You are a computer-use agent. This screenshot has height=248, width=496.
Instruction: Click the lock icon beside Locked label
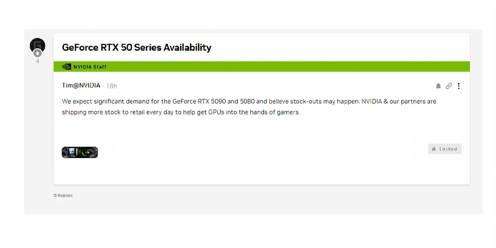[x=434, y=148]
